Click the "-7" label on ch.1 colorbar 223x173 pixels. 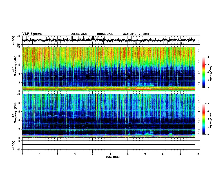[x=208, y=88]
